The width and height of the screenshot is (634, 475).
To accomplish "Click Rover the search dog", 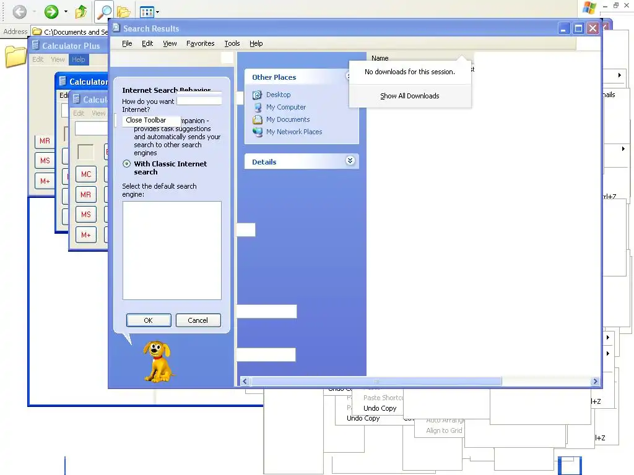I will (x=158, y=361).
